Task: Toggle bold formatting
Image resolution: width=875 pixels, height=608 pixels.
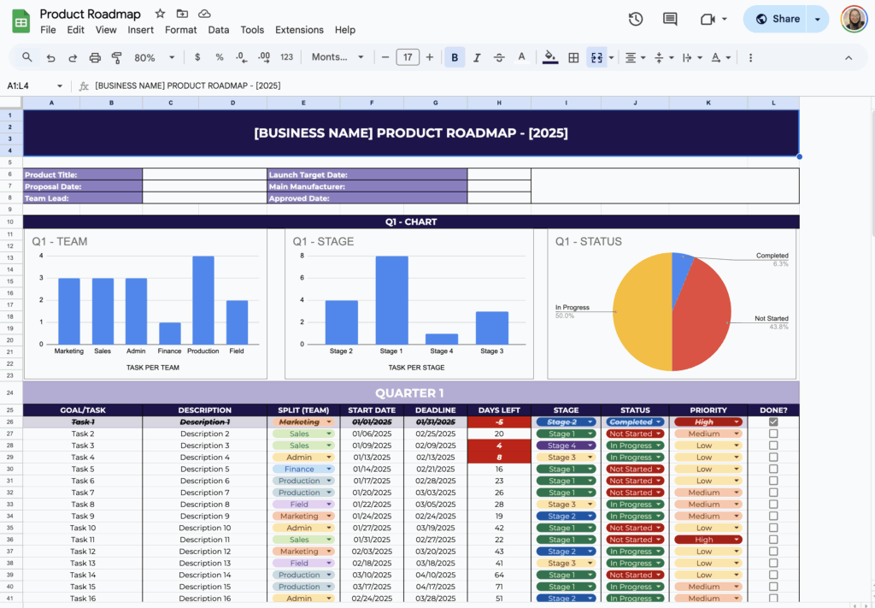Action: [455, 56]
